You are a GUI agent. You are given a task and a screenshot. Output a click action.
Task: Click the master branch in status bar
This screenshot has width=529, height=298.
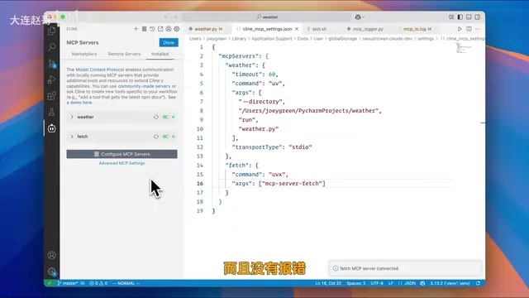pyautogui.click(x=68, y=283)
